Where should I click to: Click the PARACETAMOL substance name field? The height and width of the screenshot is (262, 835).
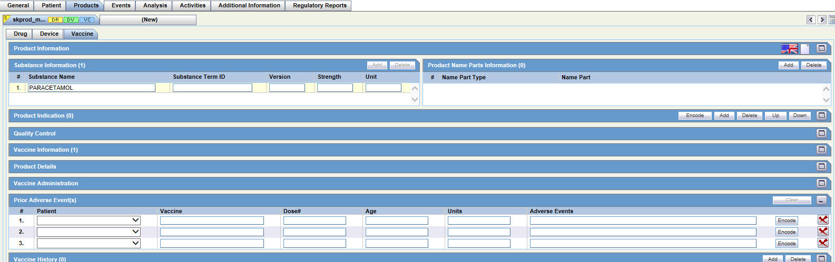pos(92,88)
